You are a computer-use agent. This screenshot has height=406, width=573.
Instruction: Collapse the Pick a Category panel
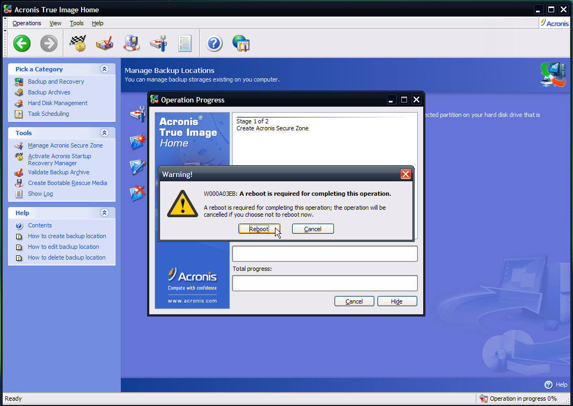(x=105, y=69)
